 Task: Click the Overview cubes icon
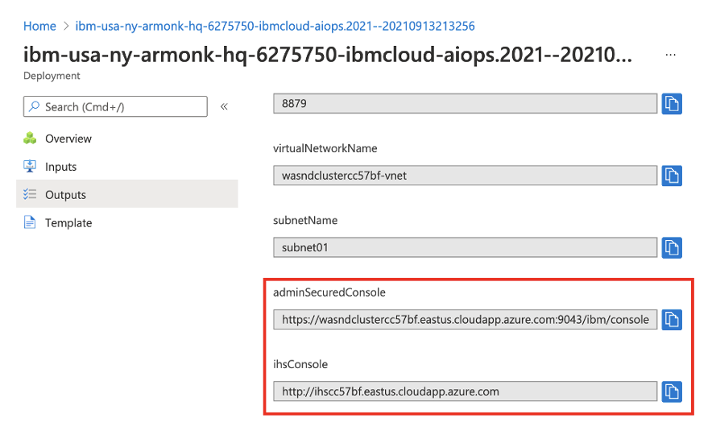(30, 138)
